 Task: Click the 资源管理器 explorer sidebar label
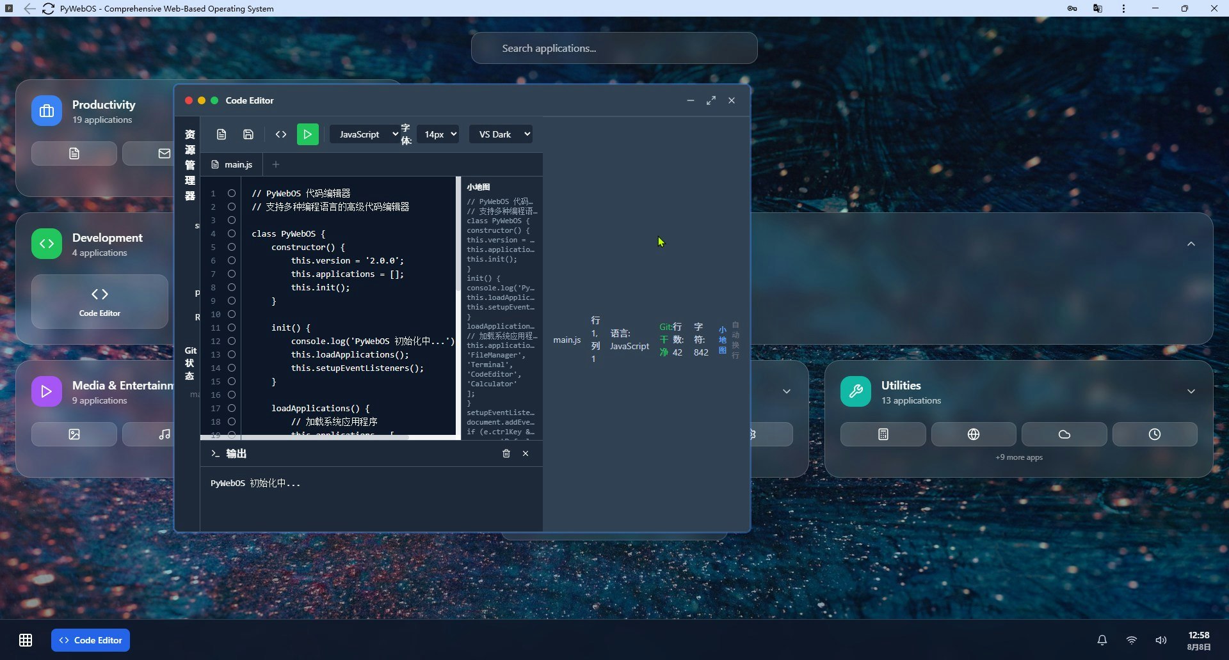(x=190, y=165)
